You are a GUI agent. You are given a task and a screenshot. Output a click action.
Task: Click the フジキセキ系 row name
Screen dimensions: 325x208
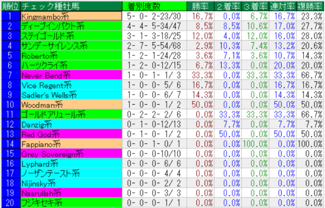71,203
